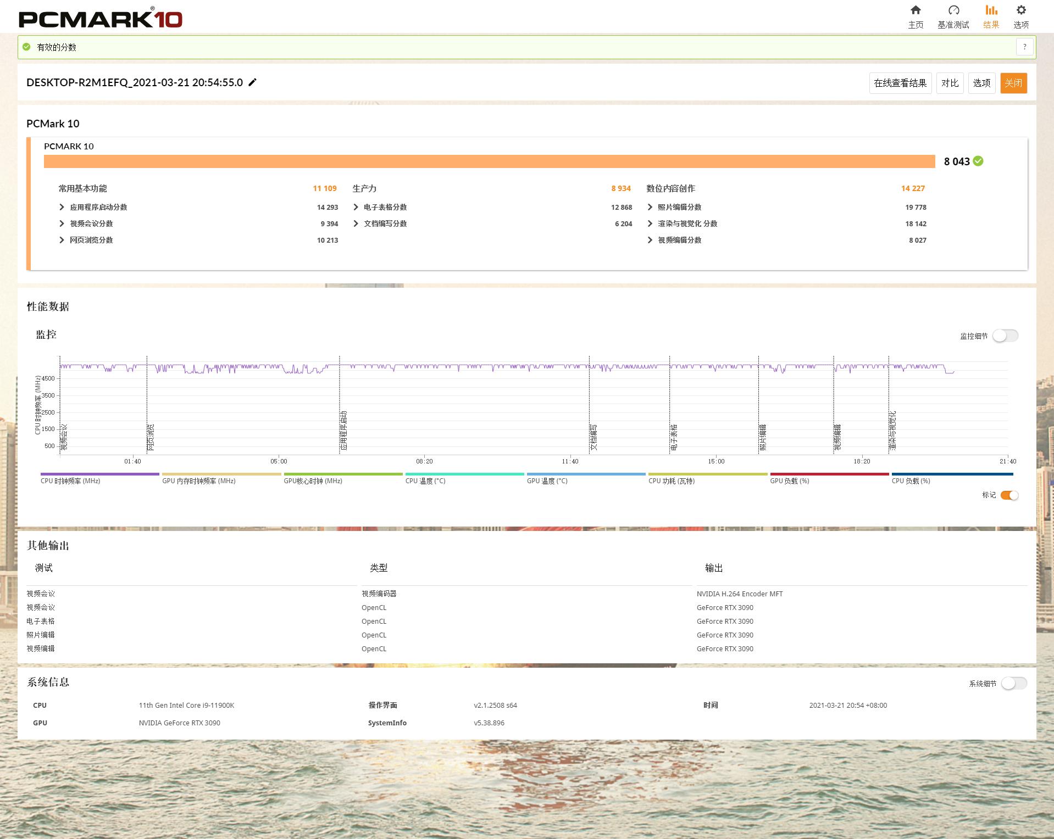Click 在线查看结果 to view results online
The height and width of the screenshot is (839, 1054).
pyautogui.click(x=900, y=83)
